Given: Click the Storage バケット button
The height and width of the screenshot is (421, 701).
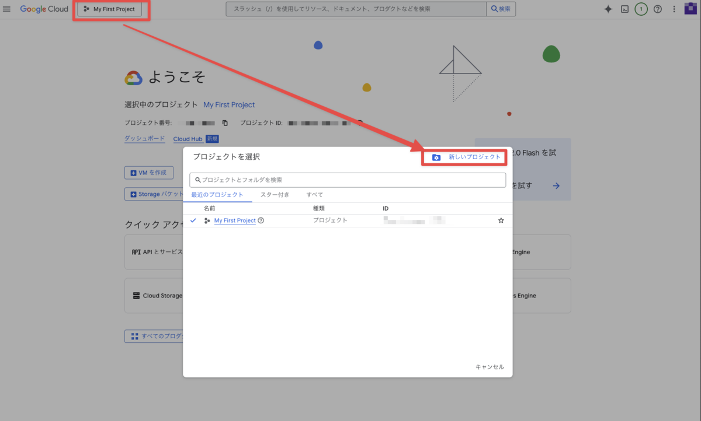Looking at the screenshot, I should (x=154, y=194).
